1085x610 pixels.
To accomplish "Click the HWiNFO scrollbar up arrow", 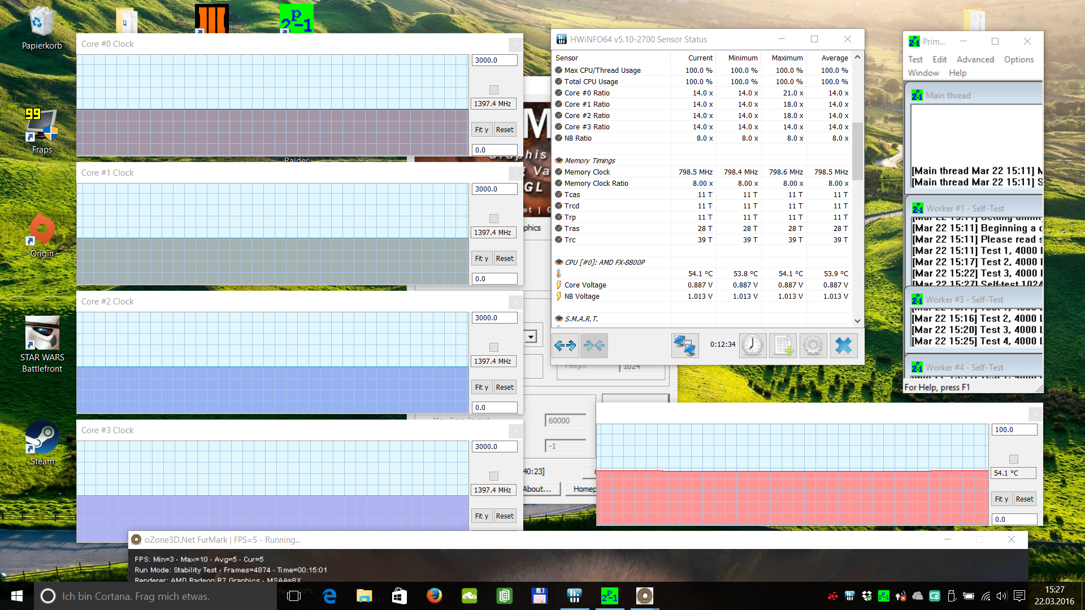I will pos(857,57).
